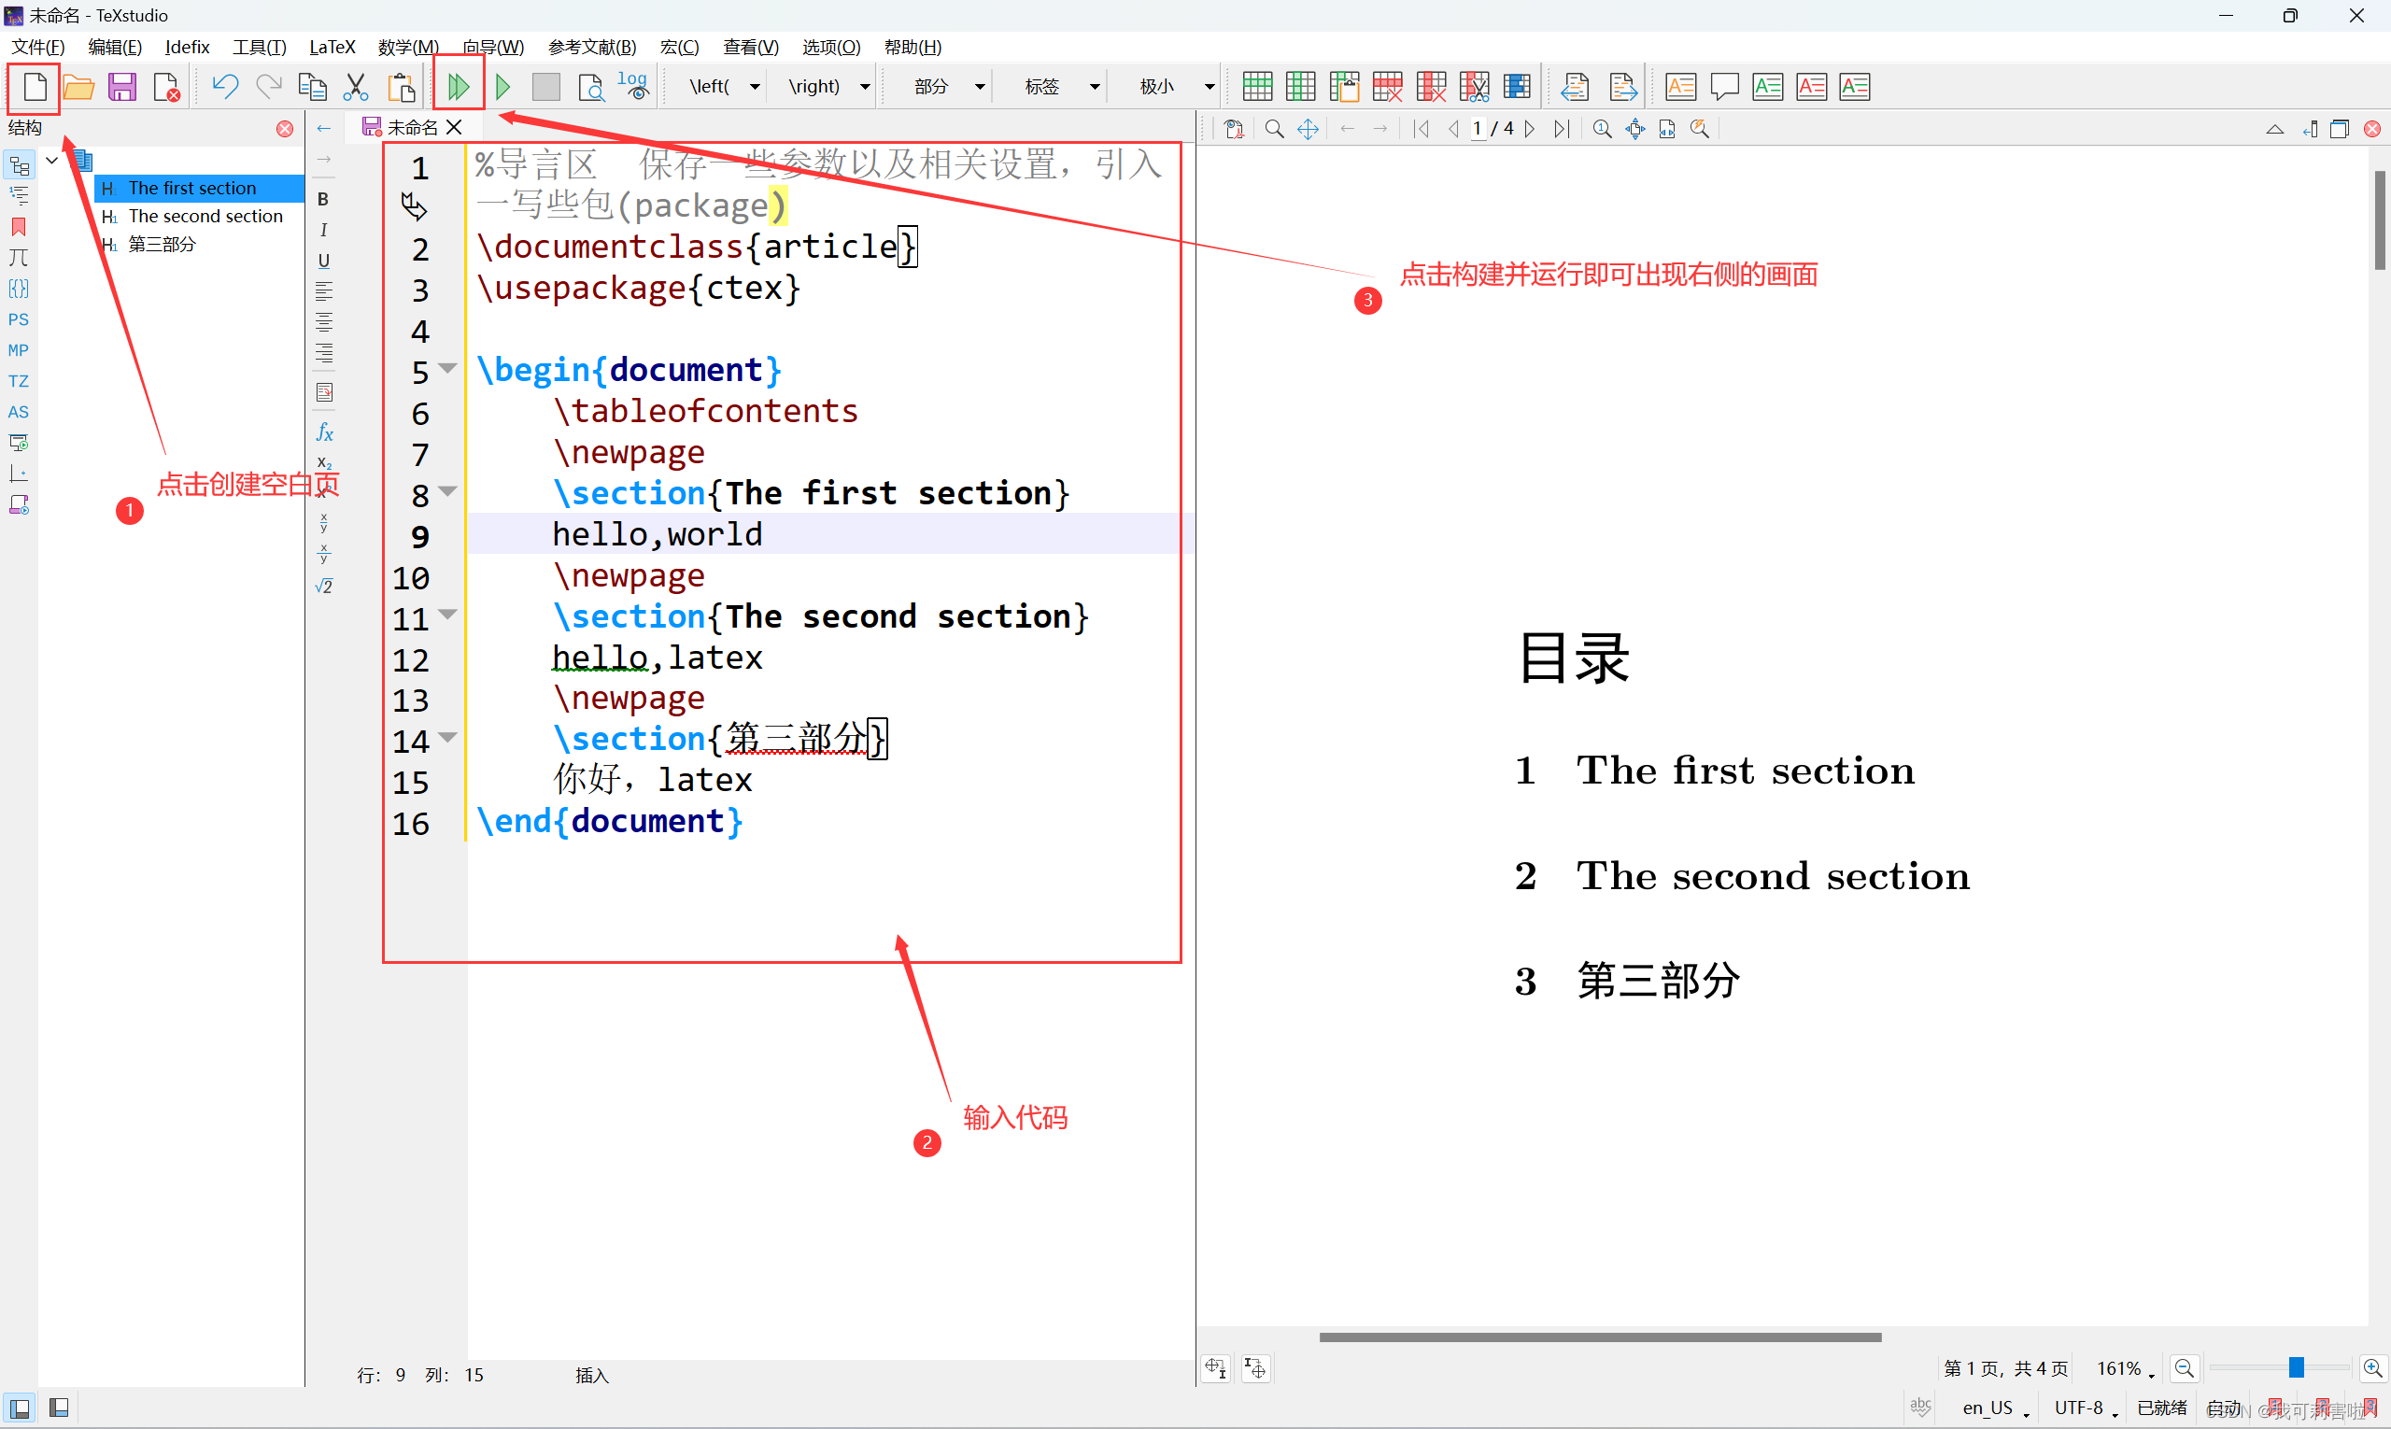The height and width of the screenshot is (1429, 2391).
Task: Click the Save document icon
Action: point(122,86)
